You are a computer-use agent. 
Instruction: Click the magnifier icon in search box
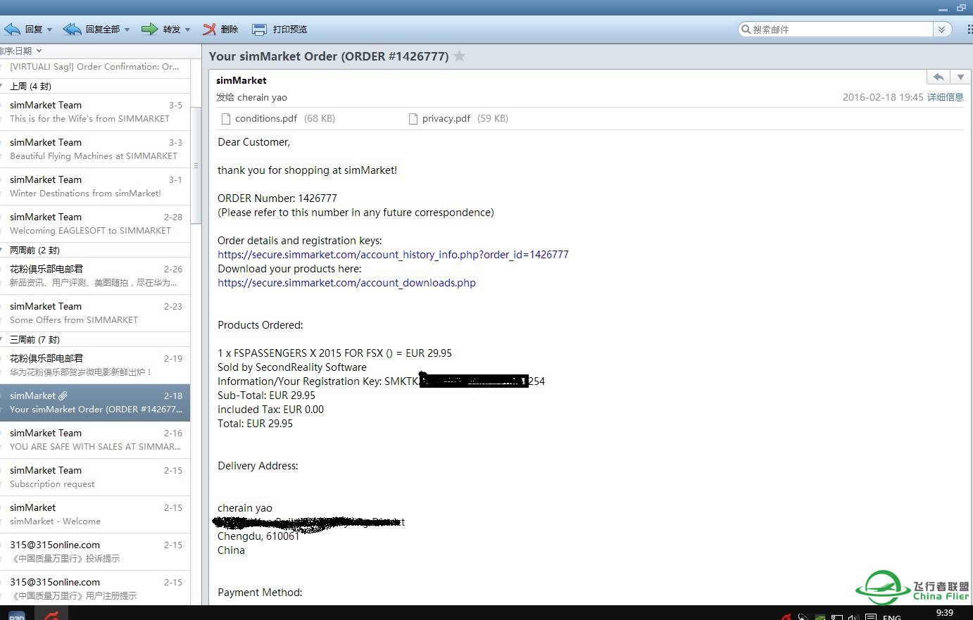[746, 30]
